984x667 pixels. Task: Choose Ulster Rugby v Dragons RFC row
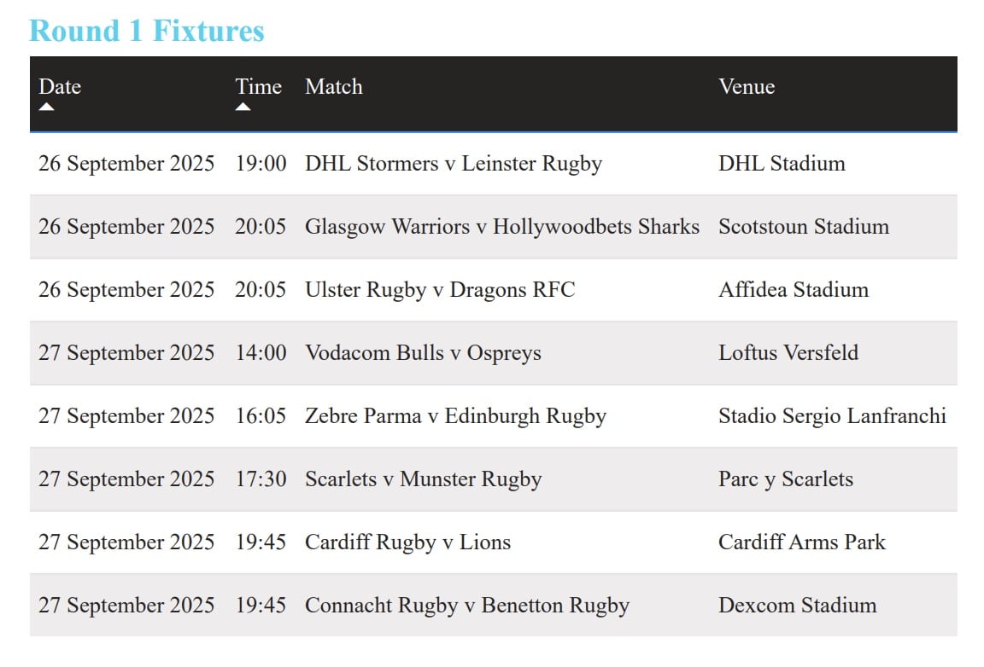coord(493,290)
